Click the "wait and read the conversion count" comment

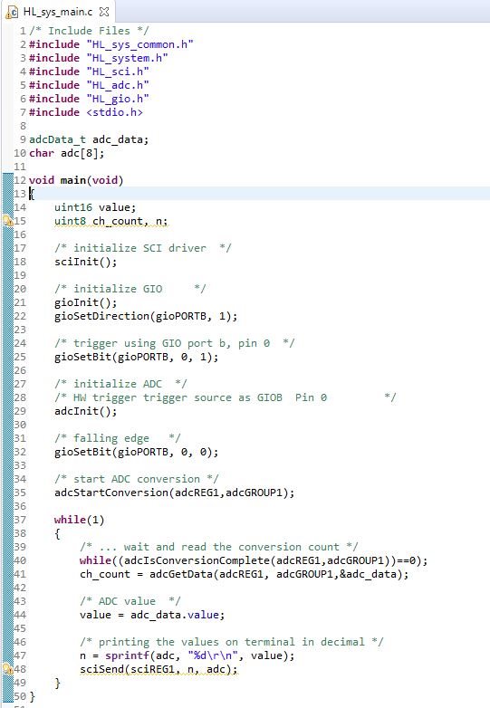[219, 547]
